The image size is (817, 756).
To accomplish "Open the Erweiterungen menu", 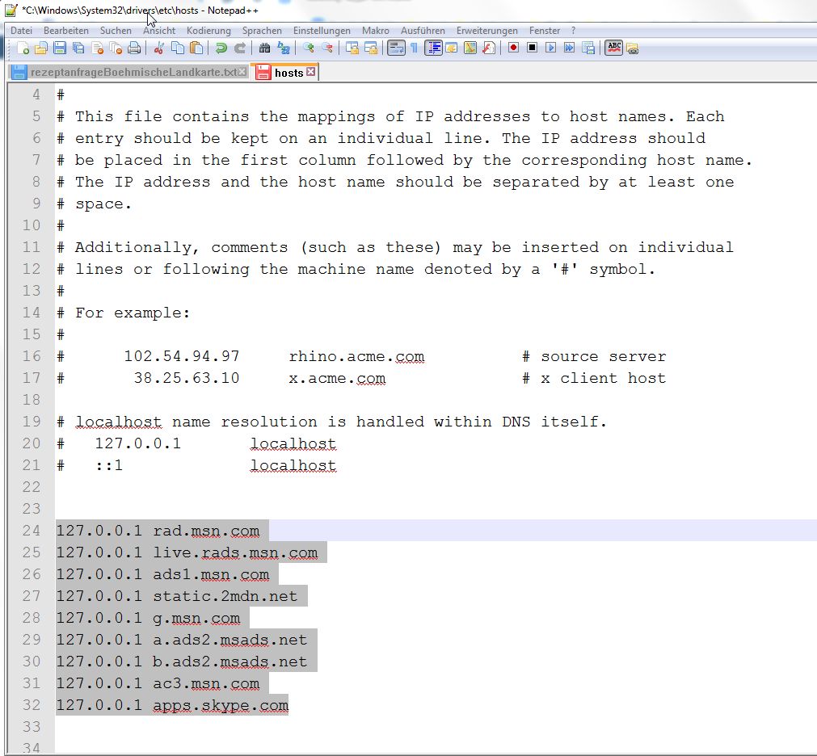I will 487,31.
